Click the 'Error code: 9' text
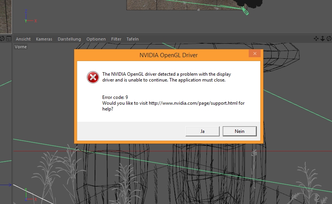332x204 pixels. (115, 97)
